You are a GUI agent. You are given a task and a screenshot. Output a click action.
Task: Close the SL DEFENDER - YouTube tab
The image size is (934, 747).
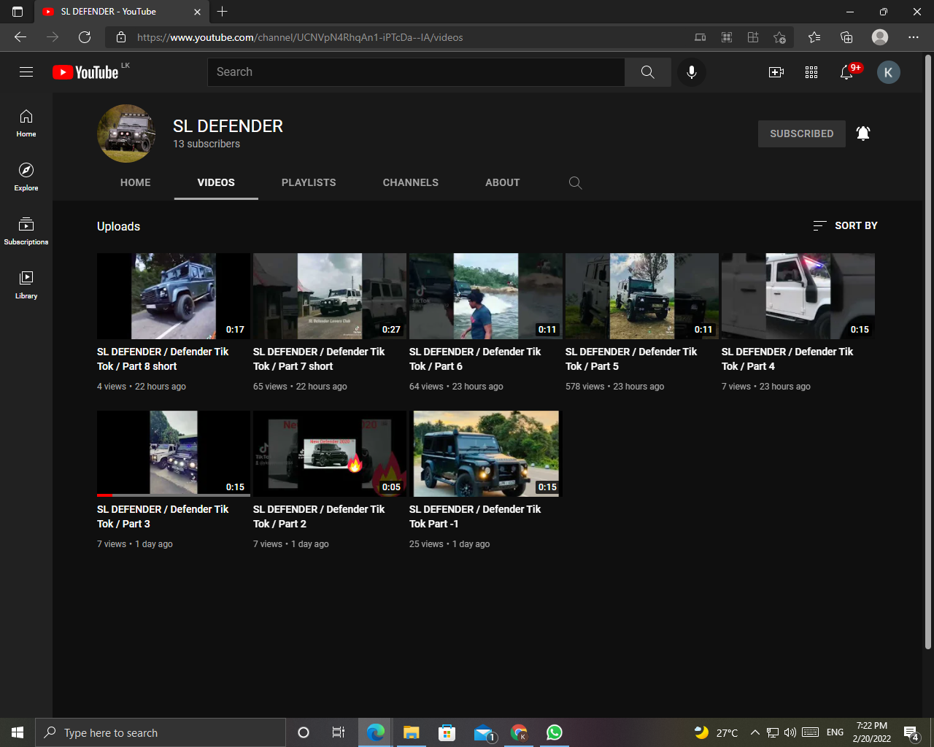[197, 12]
